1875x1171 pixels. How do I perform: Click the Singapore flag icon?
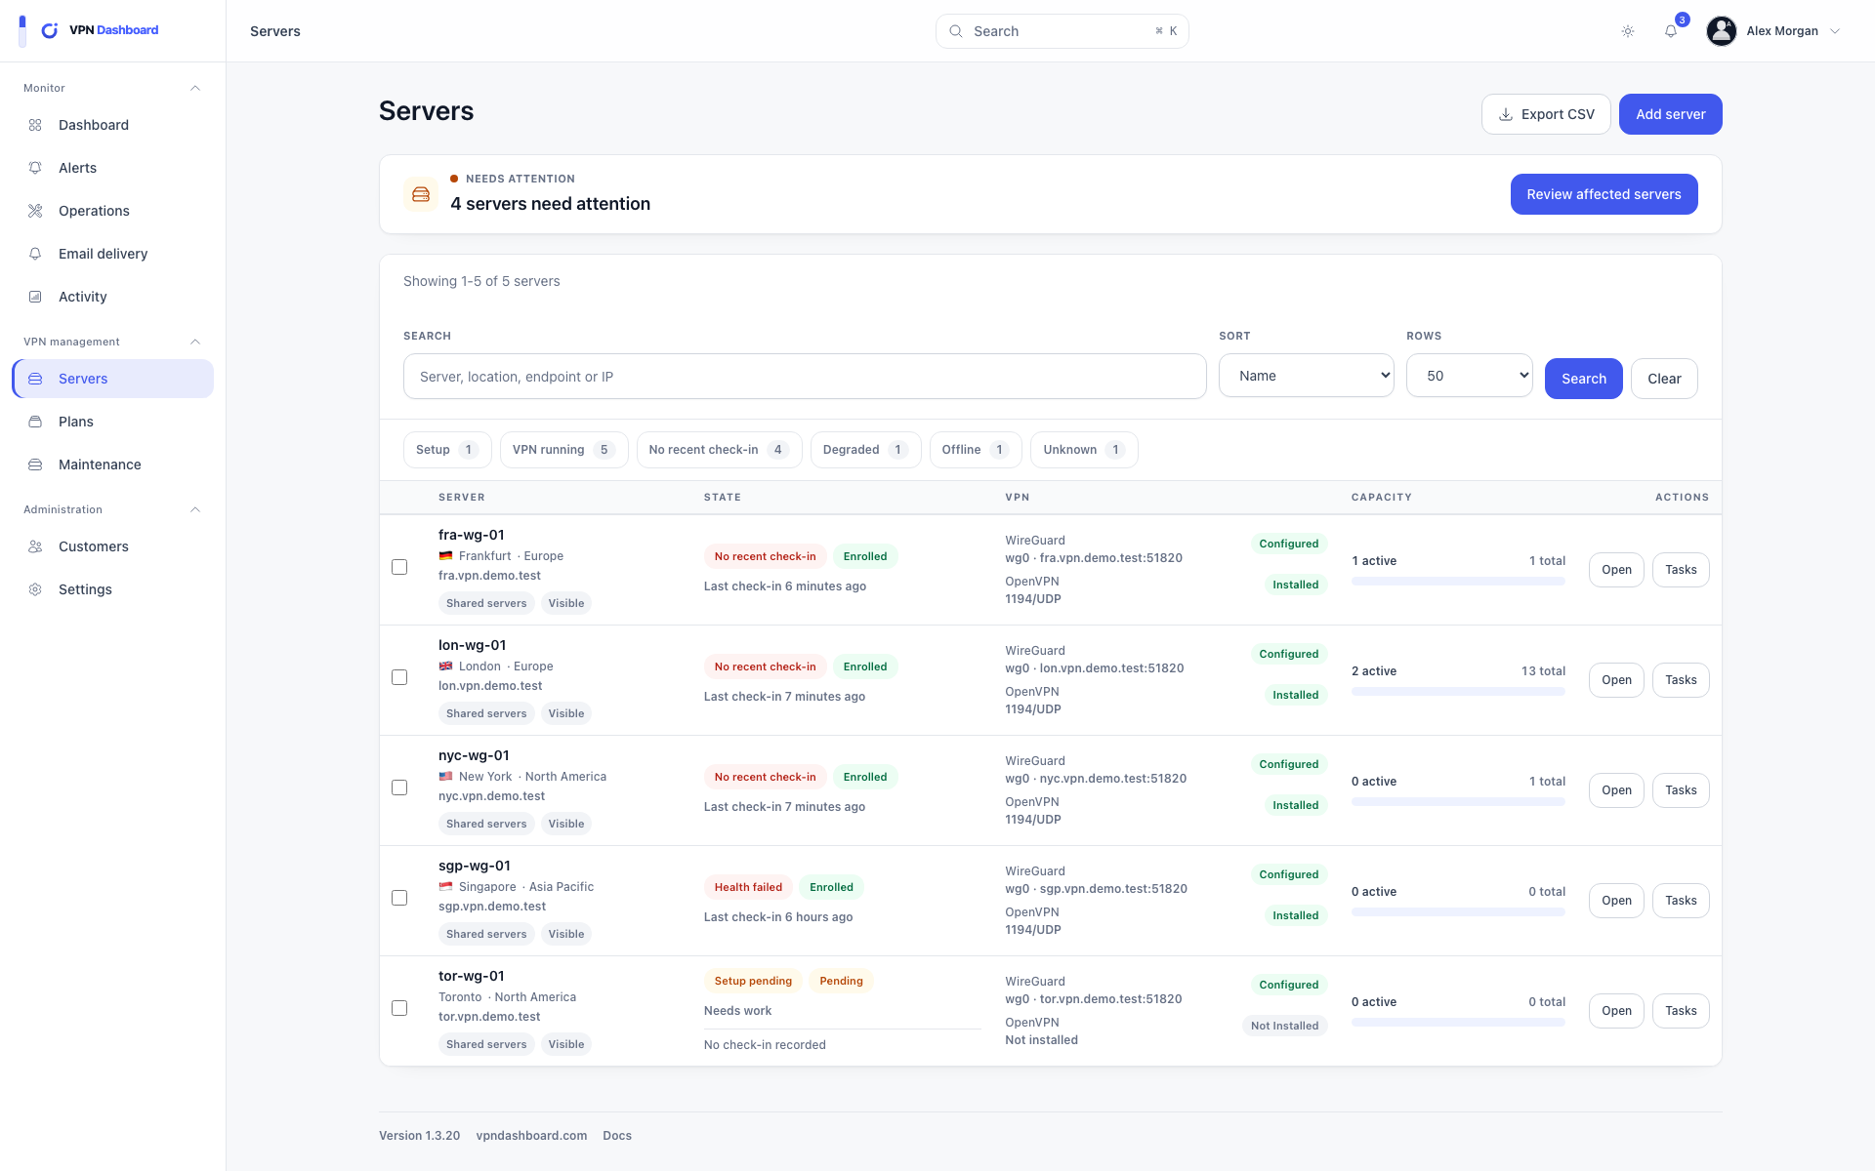445,887
